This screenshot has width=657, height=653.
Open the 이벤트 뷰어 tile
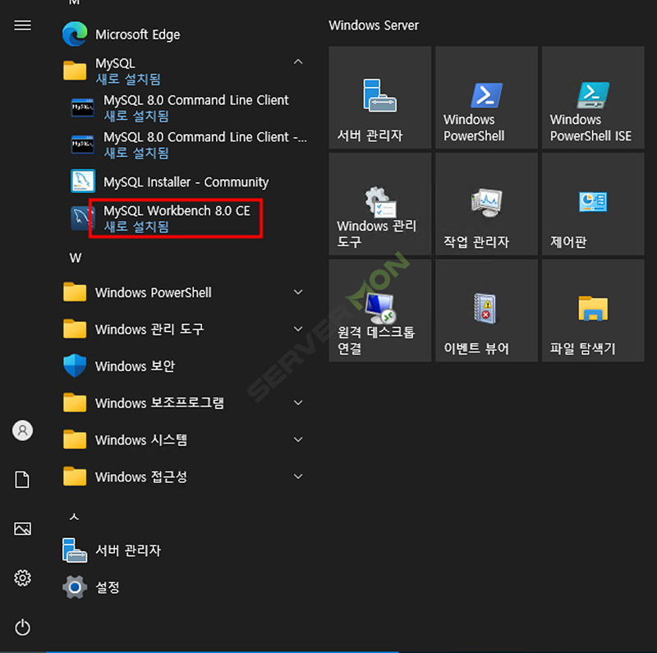[x=486, y=310]
